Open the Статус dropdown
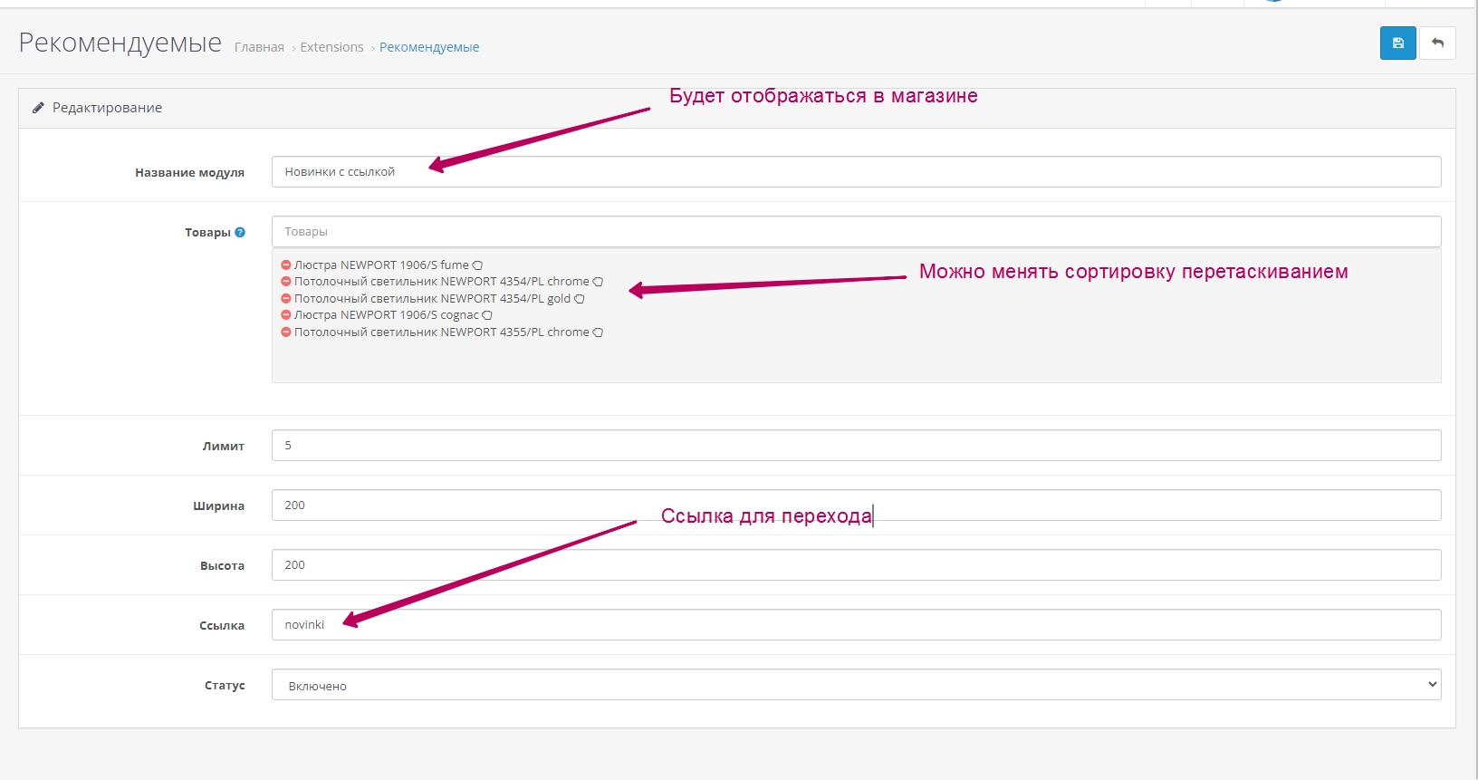 [x=856, y=685]
